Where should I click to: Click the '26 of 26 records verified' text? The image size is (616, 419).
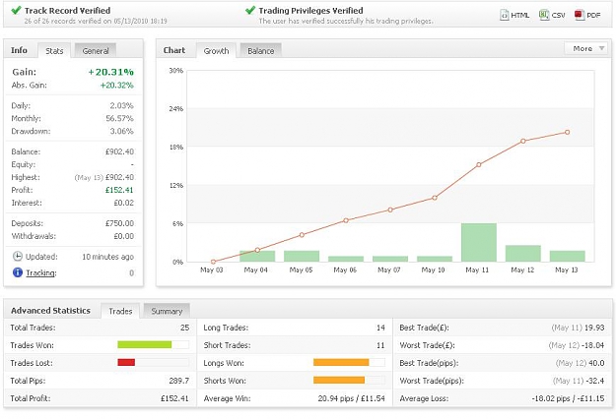96,21
